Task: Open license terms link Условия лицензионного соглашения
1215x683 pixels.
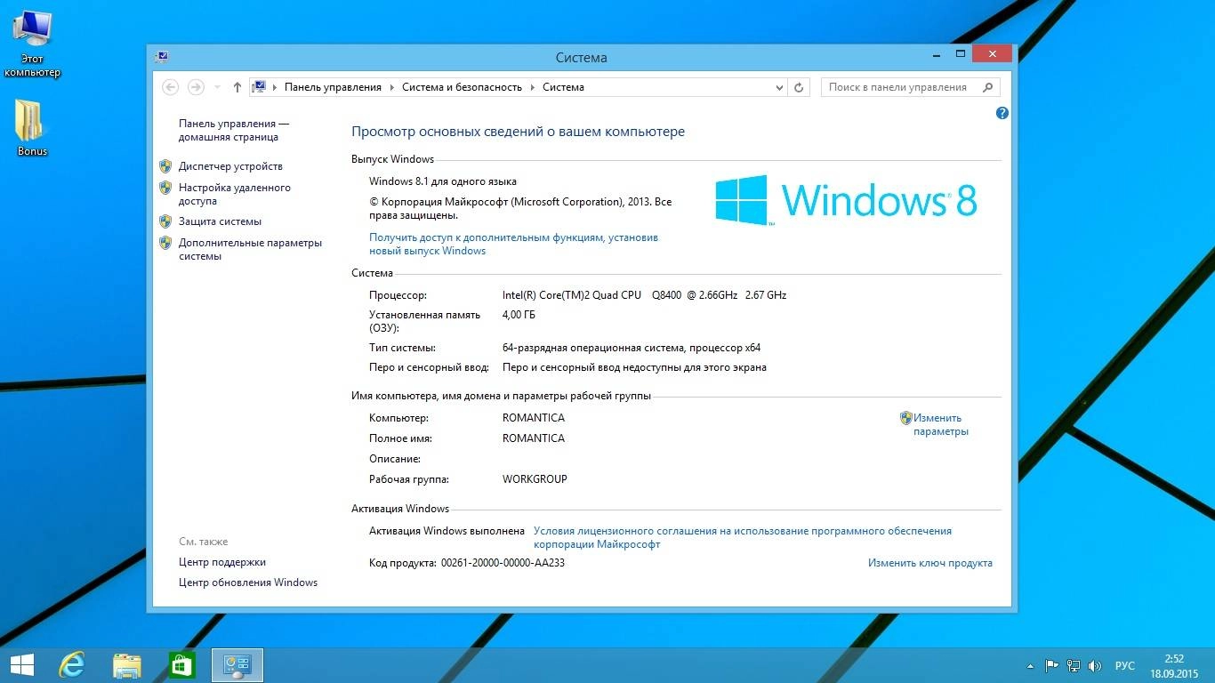Action: [742, 537]
